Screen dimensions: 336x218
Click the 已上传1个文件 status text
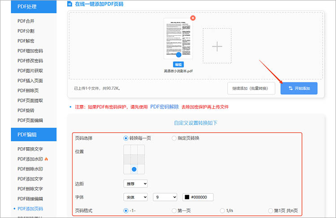(x=97, y=88)
